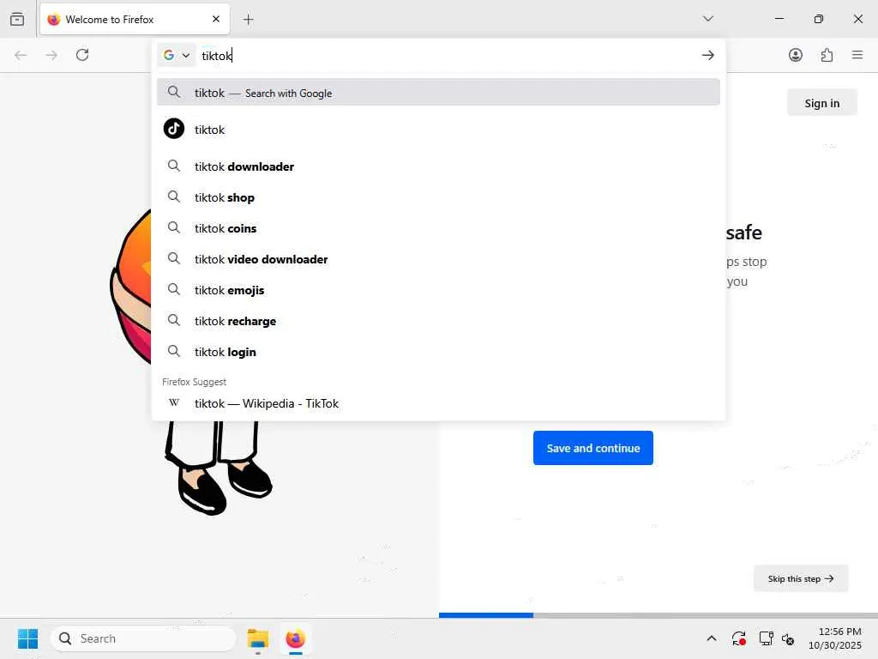Go forward one page

(51, 55)
